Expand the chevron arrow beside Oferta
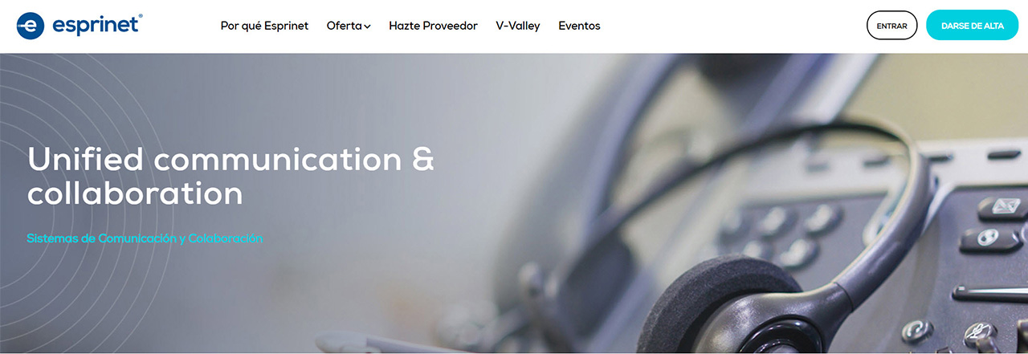Viewport: 1028px width, 354px height. point(367,26)
